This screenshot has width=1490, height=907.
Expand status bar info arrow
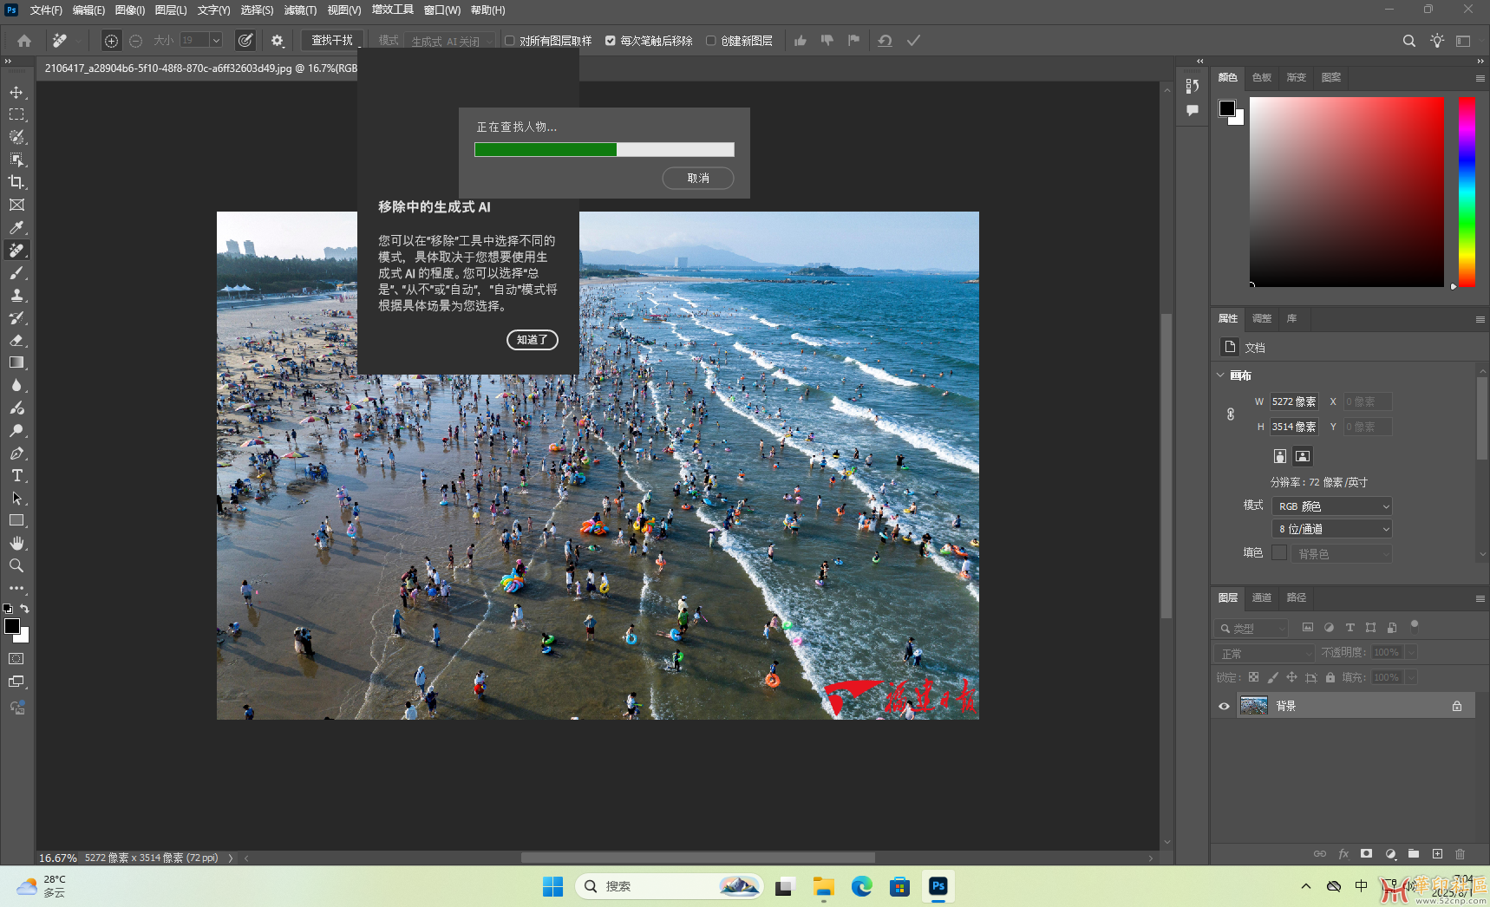231,858
